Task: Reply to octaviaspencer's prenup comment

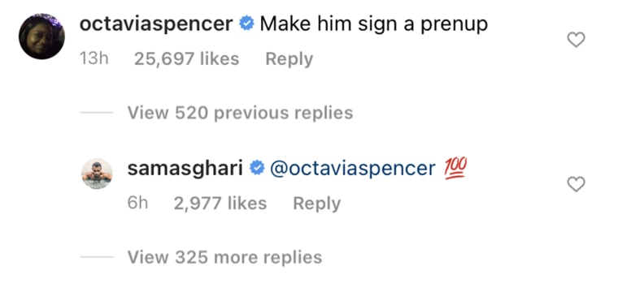Action: coord(289,59)
